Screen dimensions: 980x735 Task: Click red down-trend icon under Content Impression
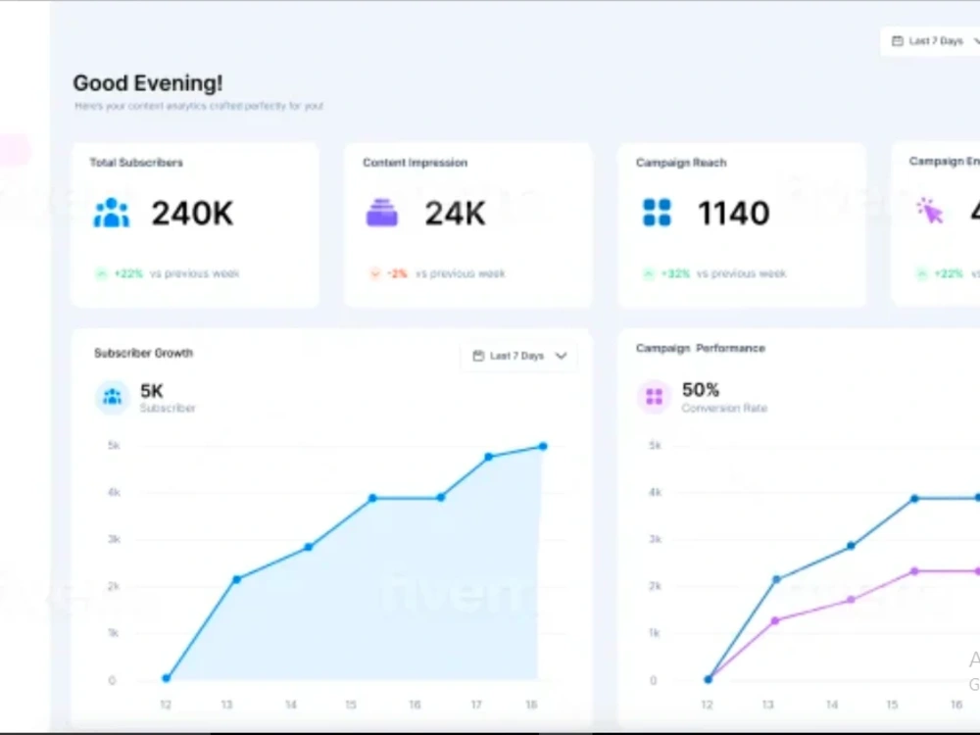tap(374, 273)
